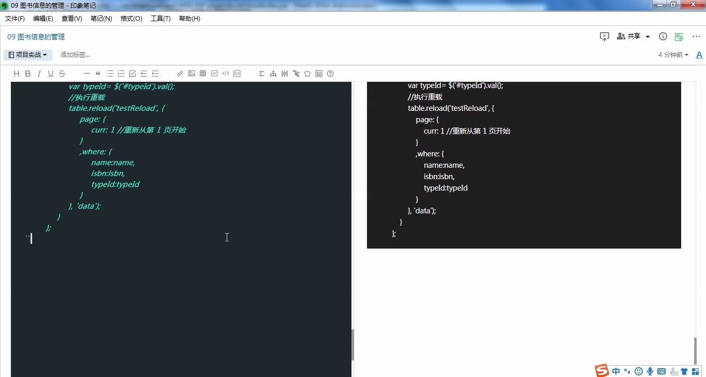Open the 格式(O) menu
The image size is (706, 377).
click(131, 18)
